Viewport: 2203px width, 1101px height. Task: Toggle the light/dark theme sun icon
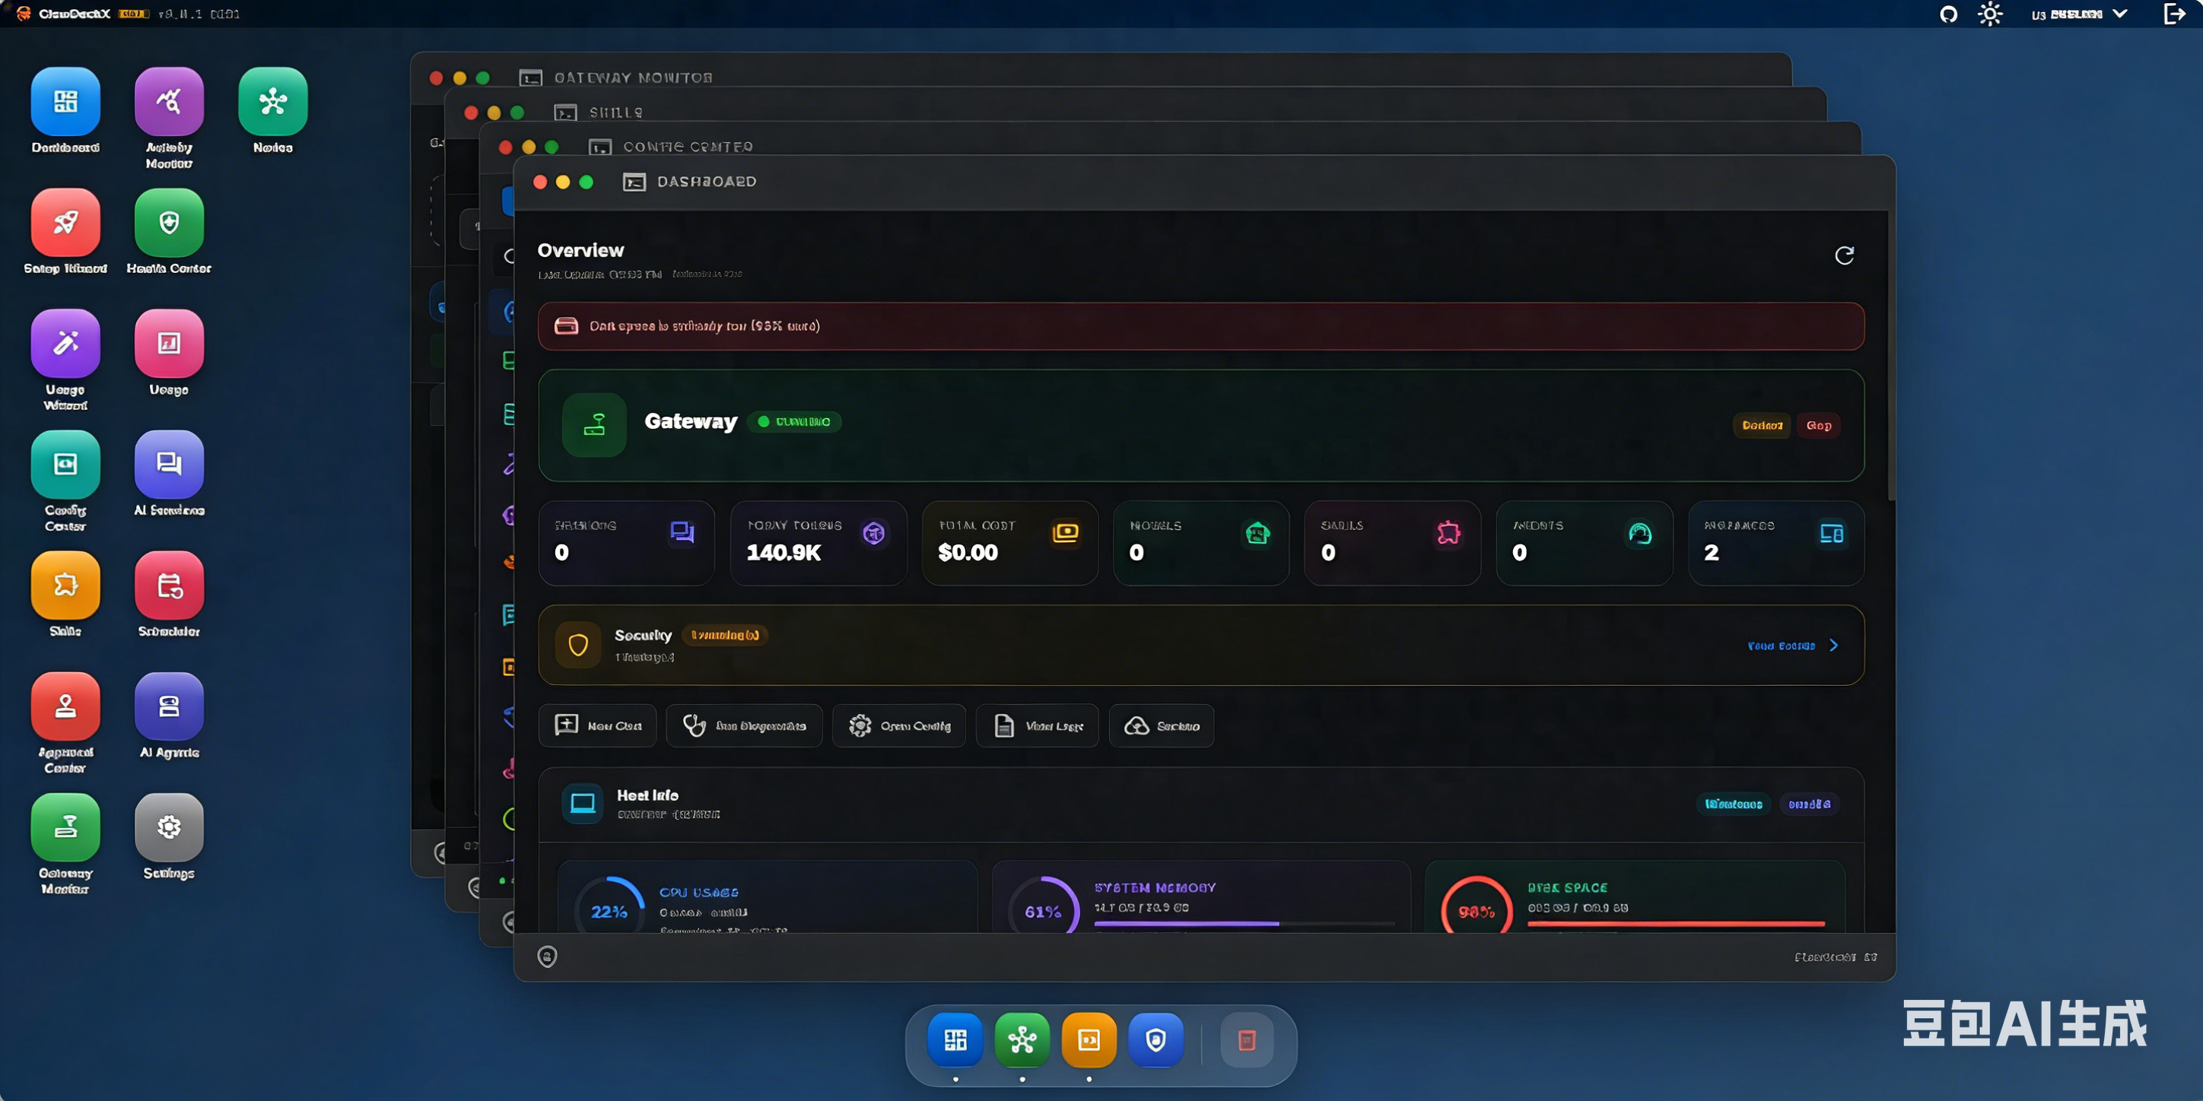(1989, 14)
